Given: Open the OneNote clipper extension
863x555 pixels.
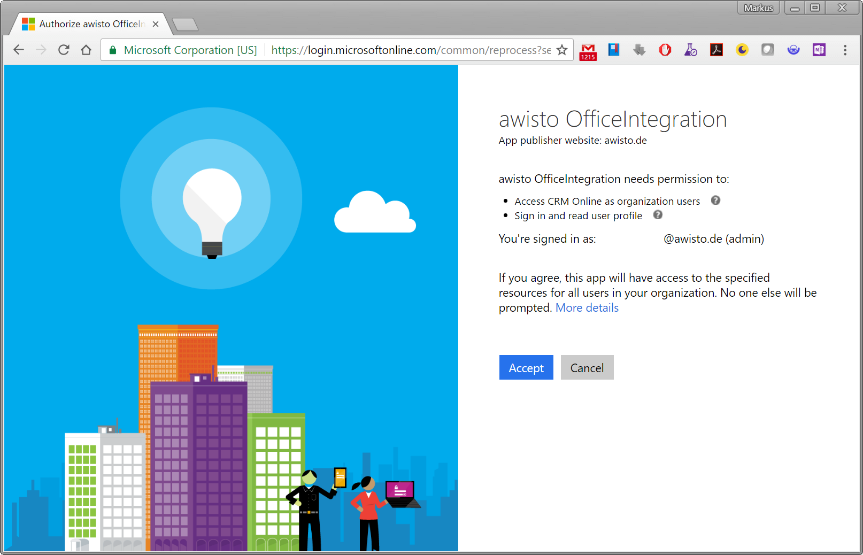Looking at the screenshot, I should pos(819,50).
